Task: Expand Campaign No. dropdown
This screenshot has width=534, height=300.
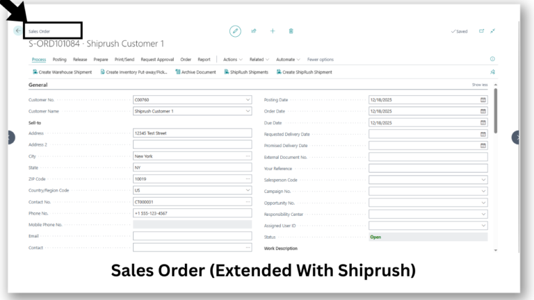Action: [x=483, y=191]
